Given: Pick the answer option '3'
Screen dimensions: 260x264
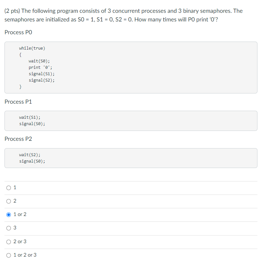Looking at the screenshot, I should pyautogui.click(x=9, y=228).
